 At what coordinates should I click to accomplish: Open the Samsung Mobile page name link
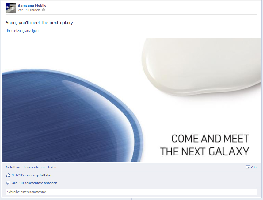coord(32,6)
